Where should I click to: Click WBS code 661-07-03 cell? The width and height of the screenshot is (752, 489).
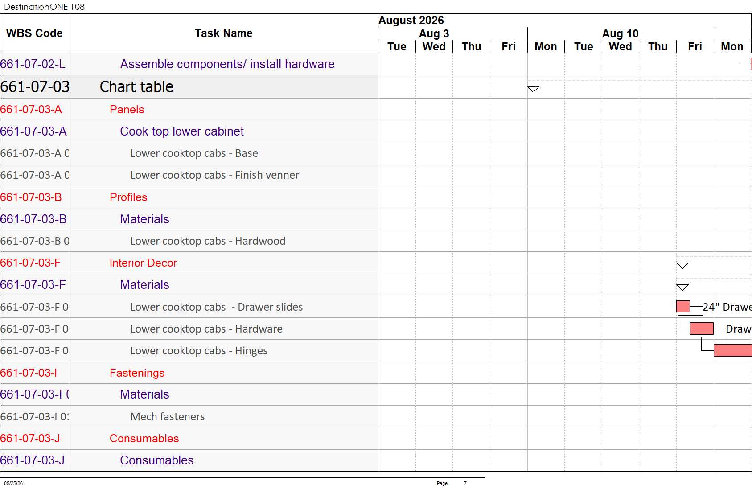click(x=35, y=87)
